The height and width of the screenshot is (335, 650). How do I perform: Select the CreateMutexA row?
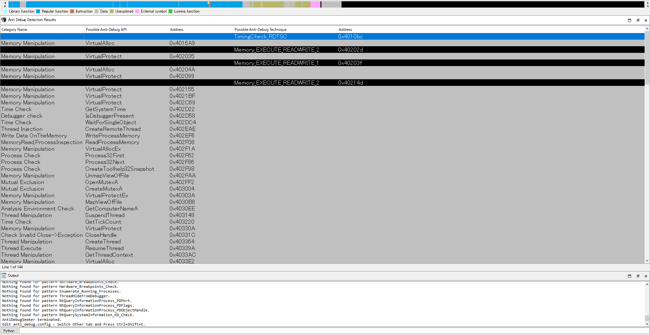pos(322,189)
